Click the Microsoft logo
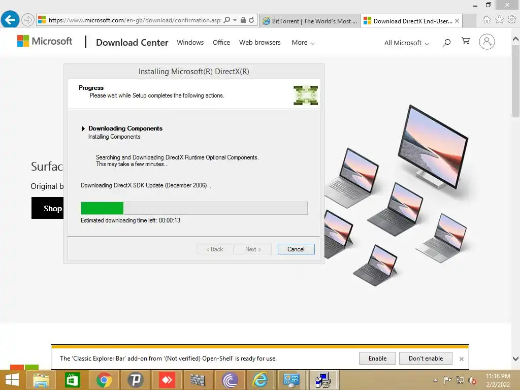Screen dimensions: 520x390 45,41
